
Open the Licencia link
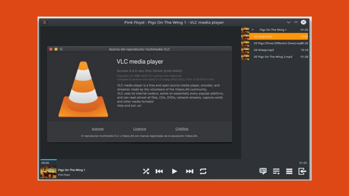click(x=140, y=129)
